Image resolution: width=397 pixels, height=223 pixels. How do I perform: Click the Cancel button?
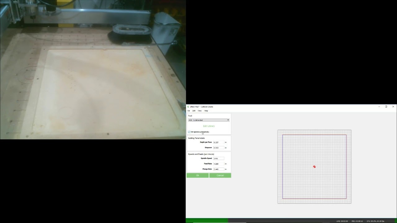[220, 175]
